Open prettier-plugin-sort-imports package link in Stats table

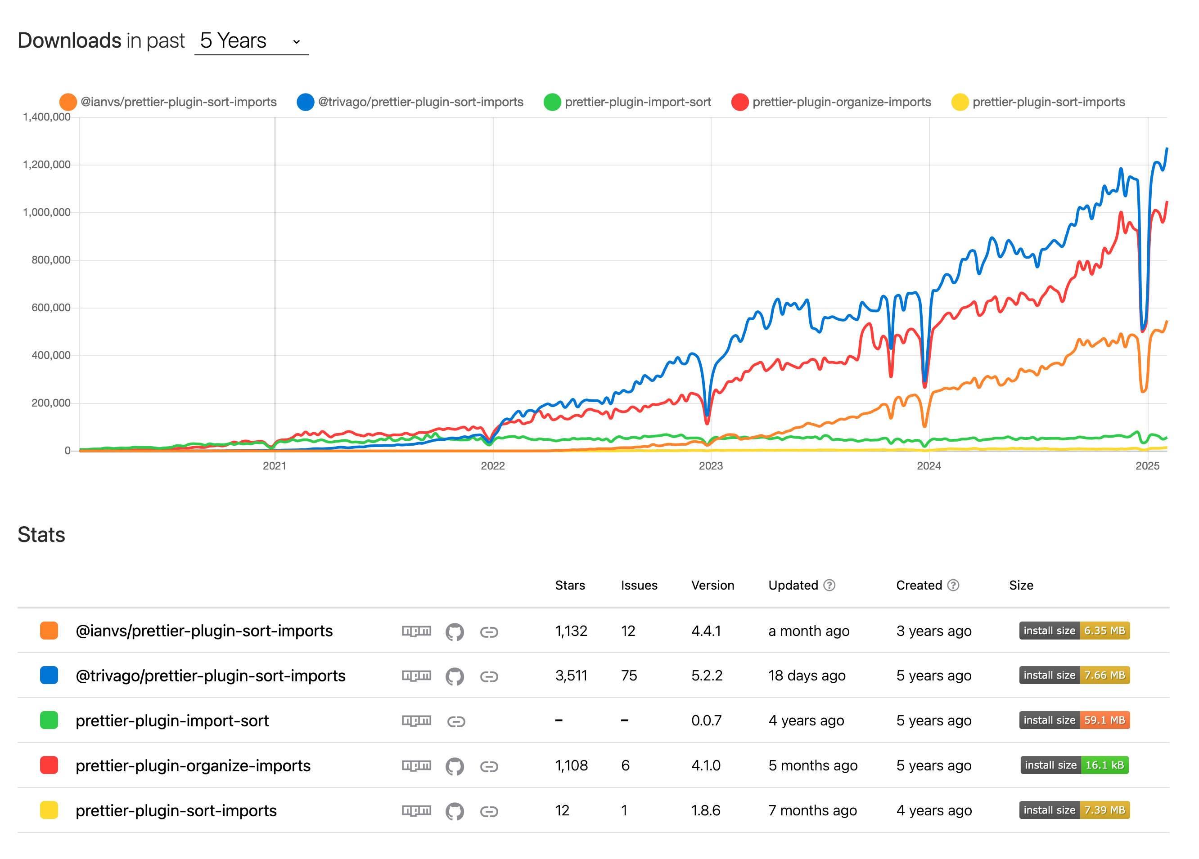coord(176,810)
